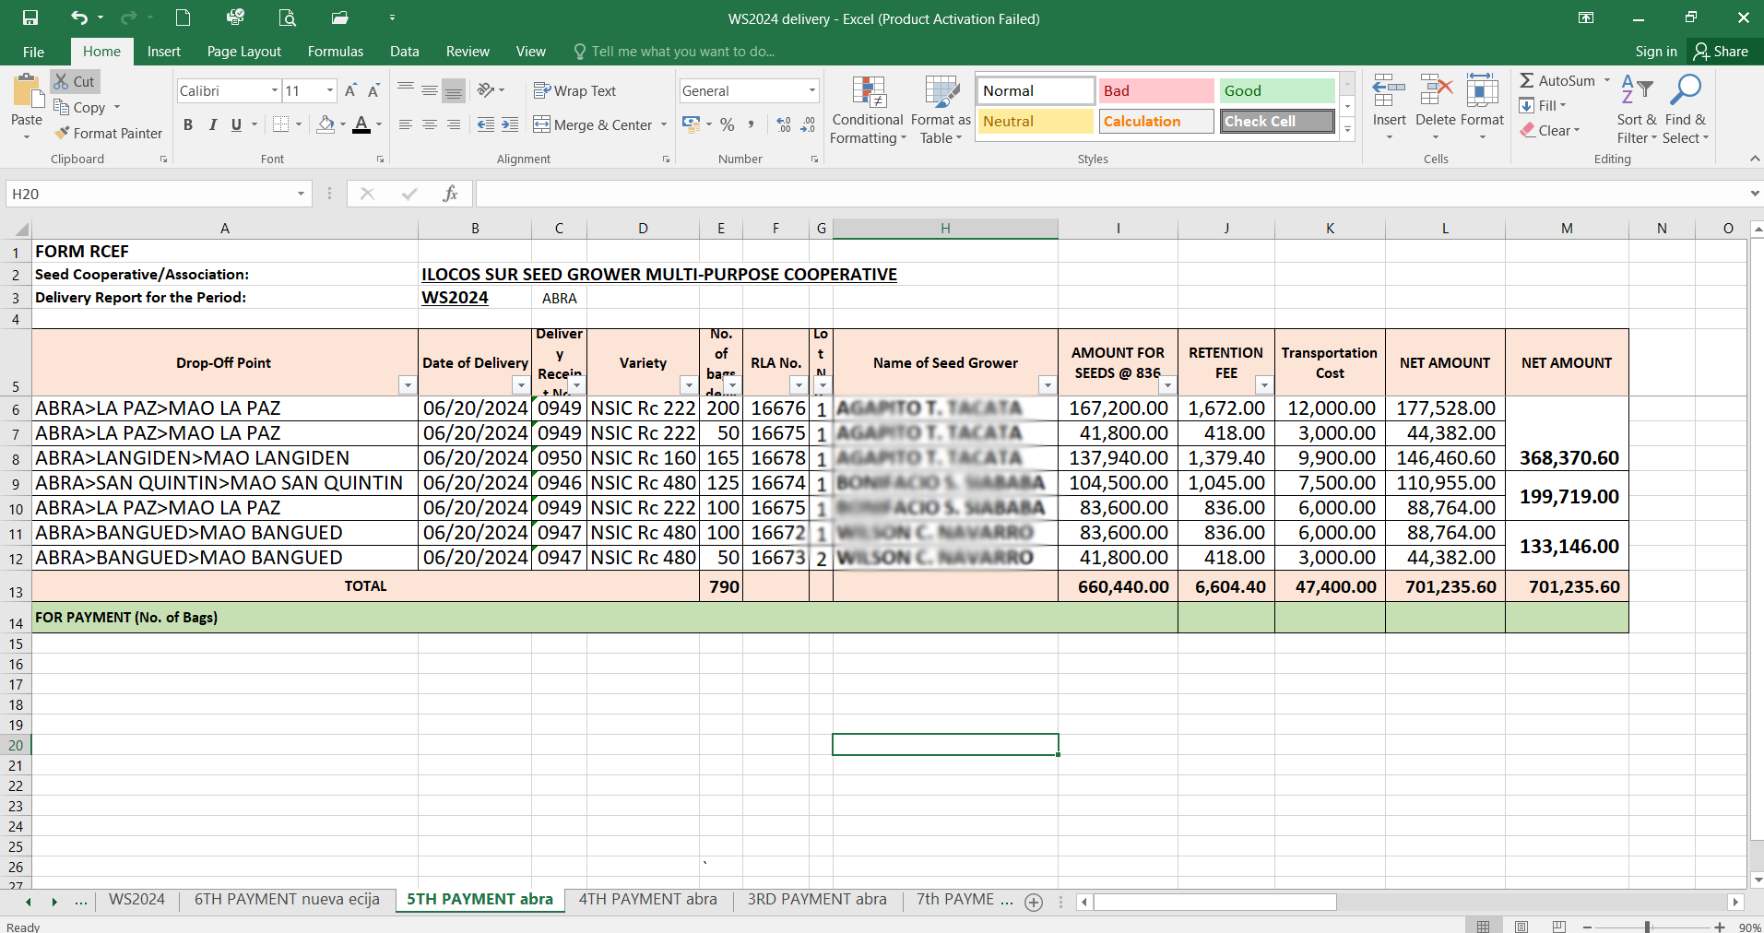Click the Merge & Center icon
1764x933 pixels.
(542, 124)
